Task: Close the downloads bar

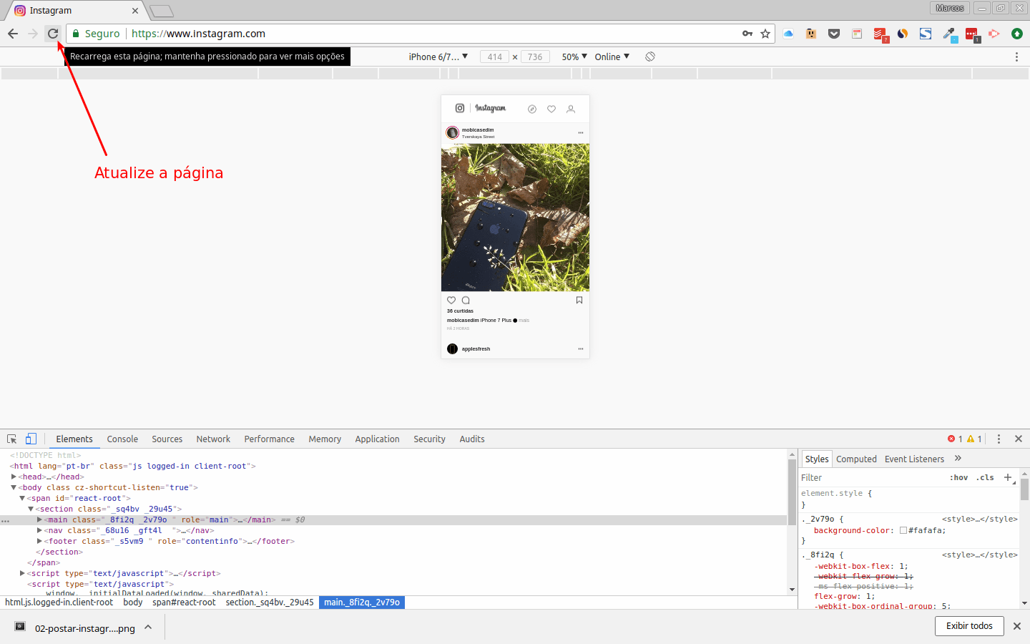Action: [1016, 626]
